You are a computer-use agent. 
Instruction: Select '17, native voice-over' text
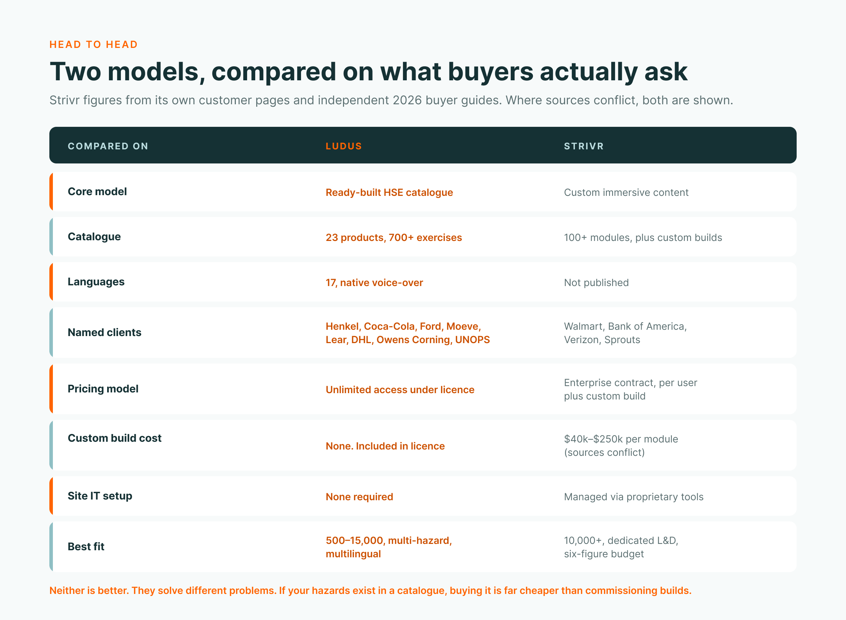pos(374,283)
